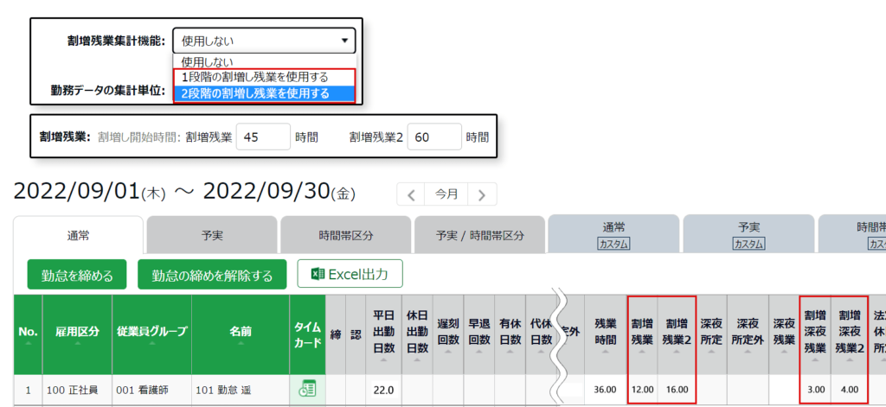Switch to 予実 tab
This screenshot has width=886, height=407.
click(x=211, y=234)
